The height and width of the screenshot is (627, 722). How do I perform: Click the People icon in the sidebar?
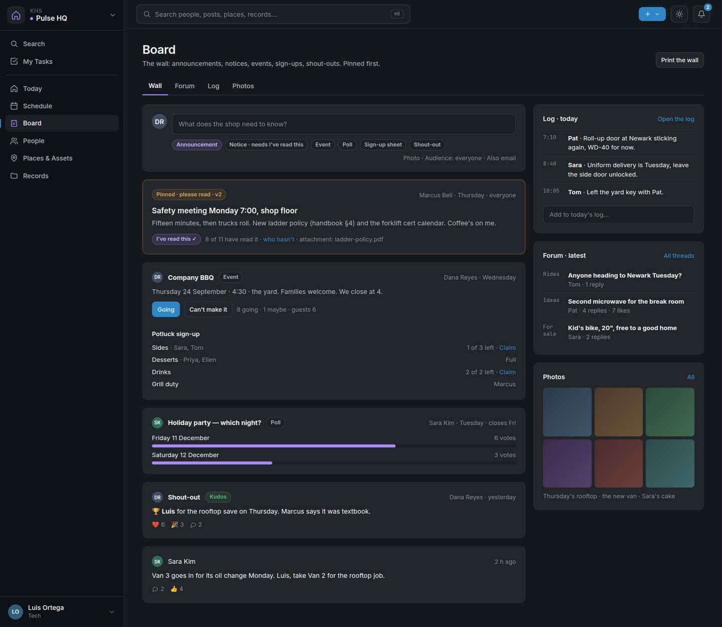14,141
